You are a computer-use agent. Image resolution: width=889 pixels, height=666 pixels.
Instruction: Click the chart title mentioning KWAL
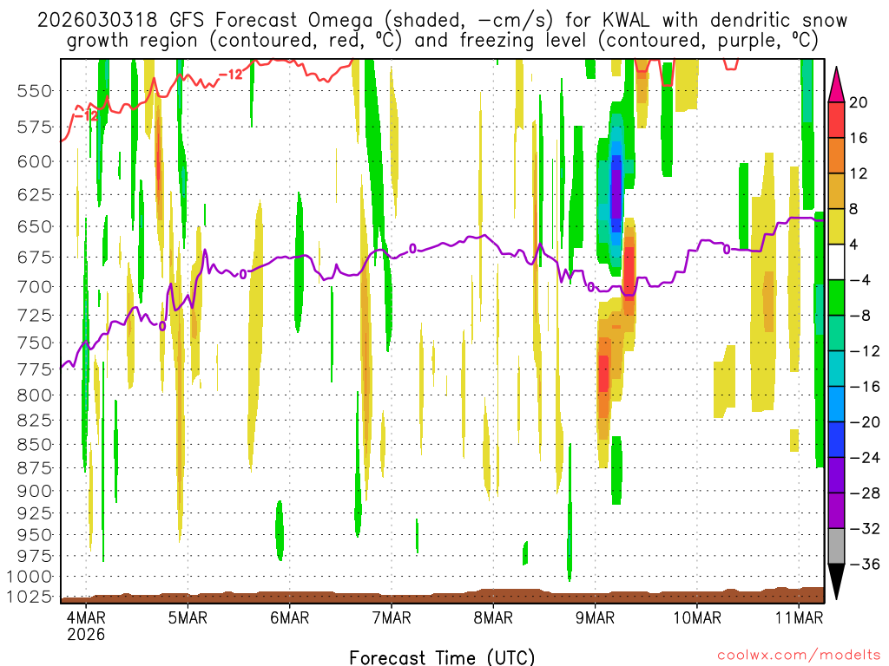pos(442,30)
